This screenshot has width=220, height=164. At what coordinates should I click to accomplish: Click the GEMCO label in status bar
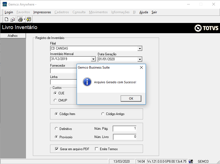coord(203,162)
